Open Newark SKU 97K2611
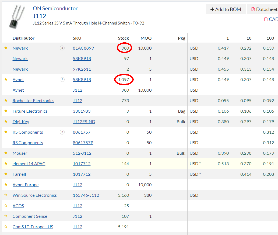Screen dimensions: 278x235 pos(82,69)
